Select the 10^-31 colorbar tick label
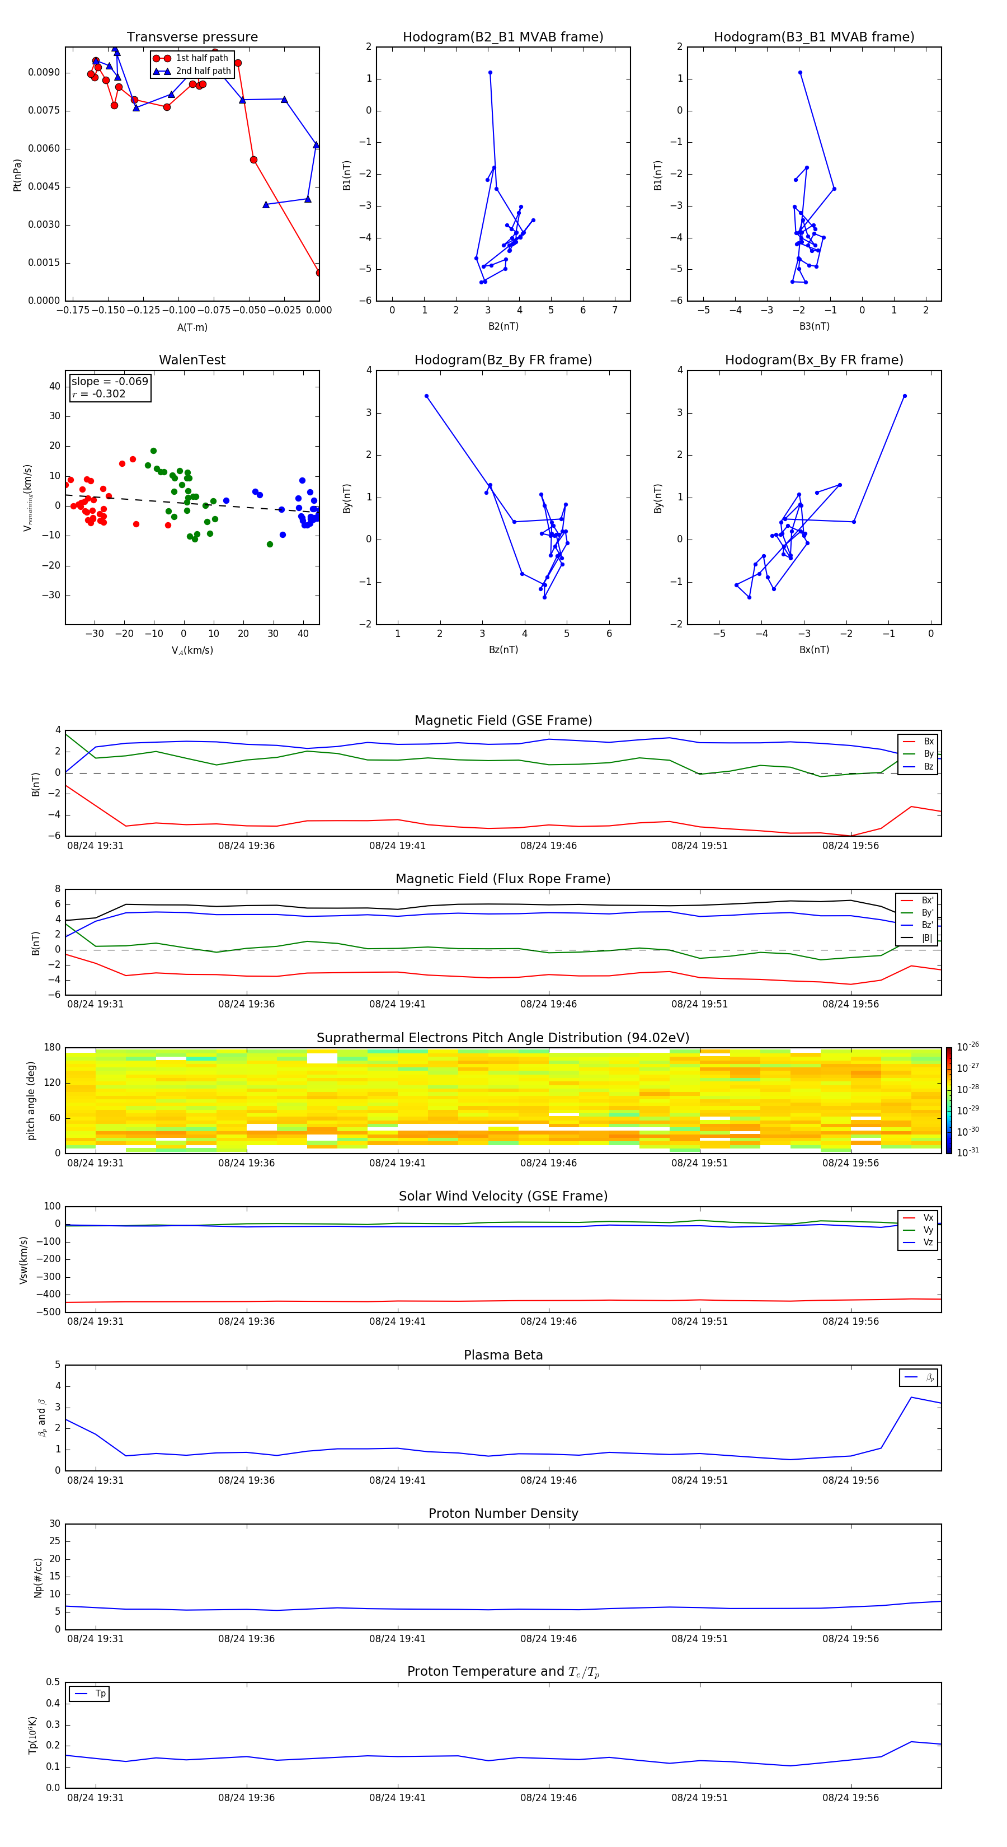1007x1847 pixels. coord(968,1152)
